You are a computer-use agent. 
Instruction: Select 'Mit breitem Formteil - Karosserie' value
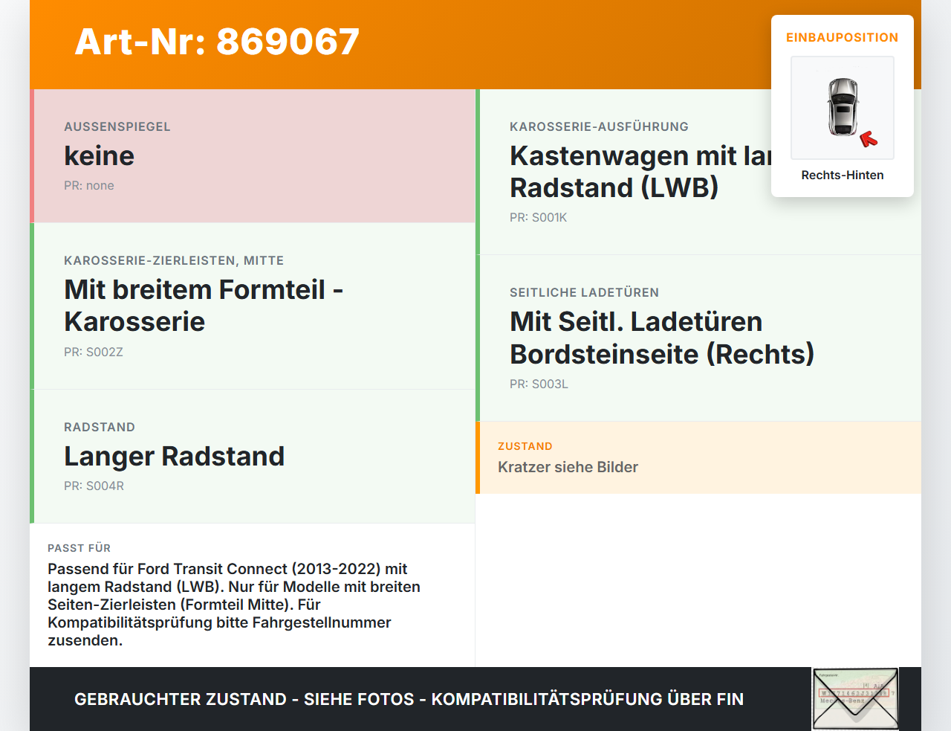204,306
